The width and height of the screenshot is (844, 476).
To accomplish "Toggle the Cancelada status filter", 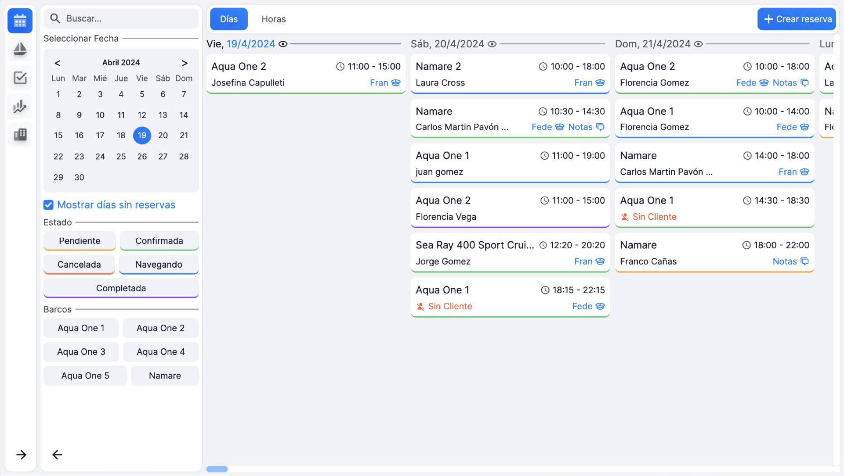I will point(79,265).
